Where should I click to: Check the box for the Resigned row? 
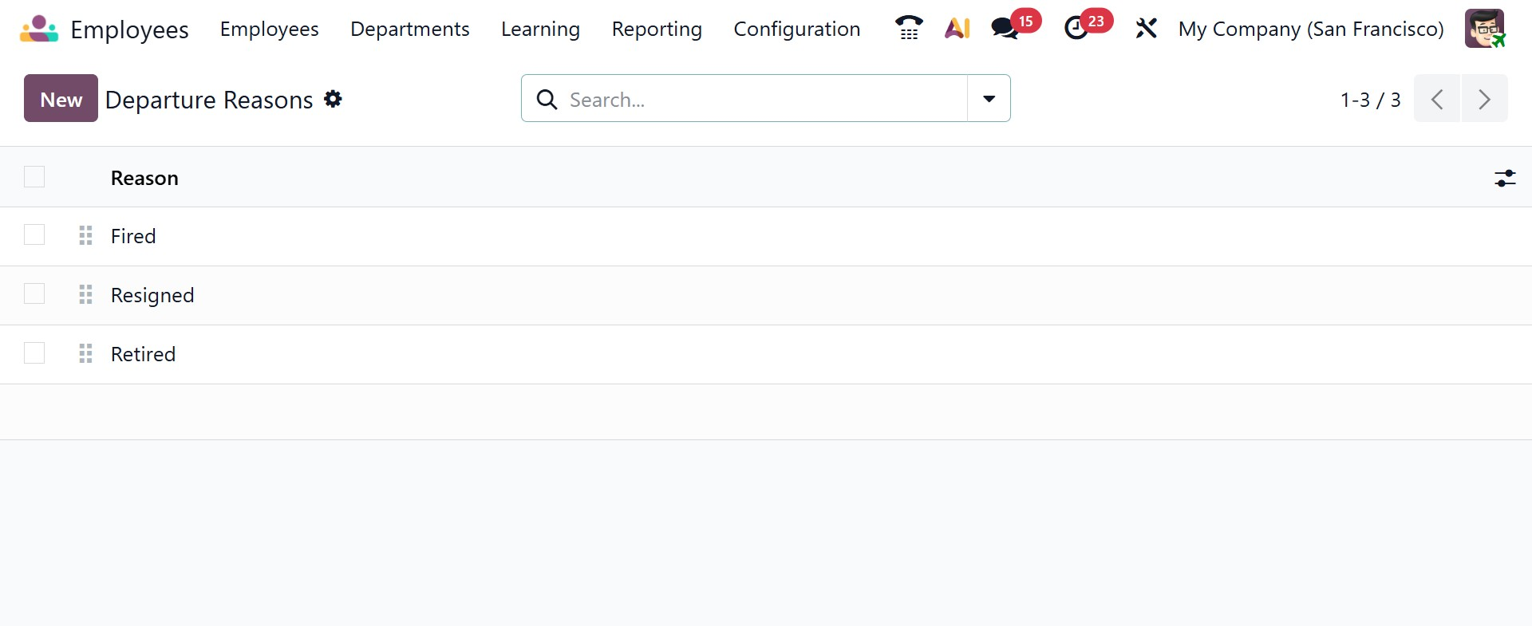(34, 294)
